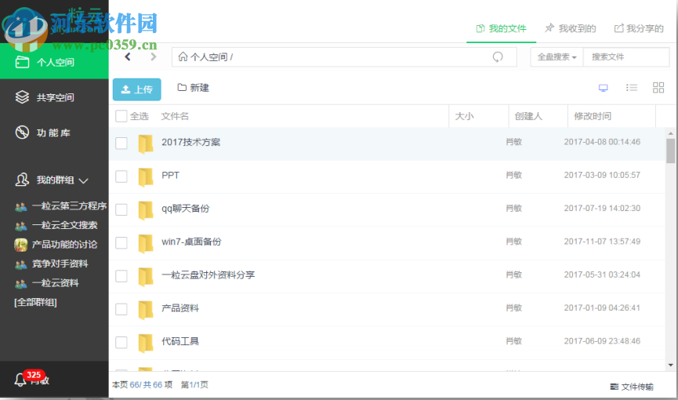Click the 代码工具 folder icon
This screenshot has width=678, height=400.
click(x=146, y=344)
